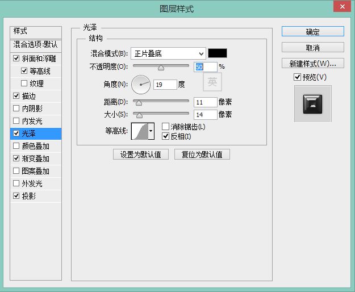Enable the 内阴影 checkbox
The height and width of the screenshot is (292, 355).
tap(16, 108)
